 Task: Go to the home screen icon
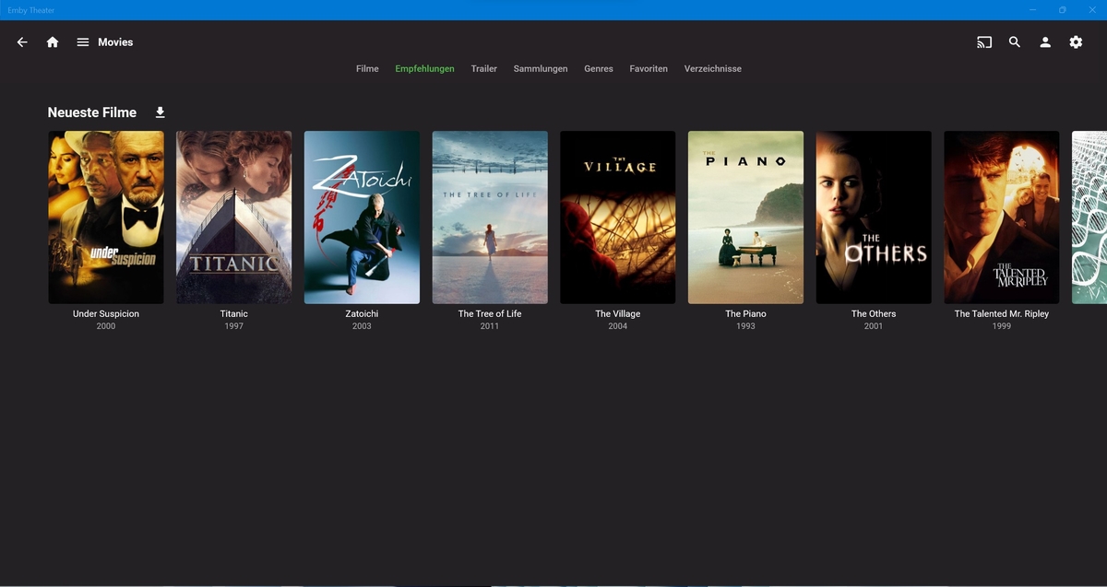click(53, 42)
